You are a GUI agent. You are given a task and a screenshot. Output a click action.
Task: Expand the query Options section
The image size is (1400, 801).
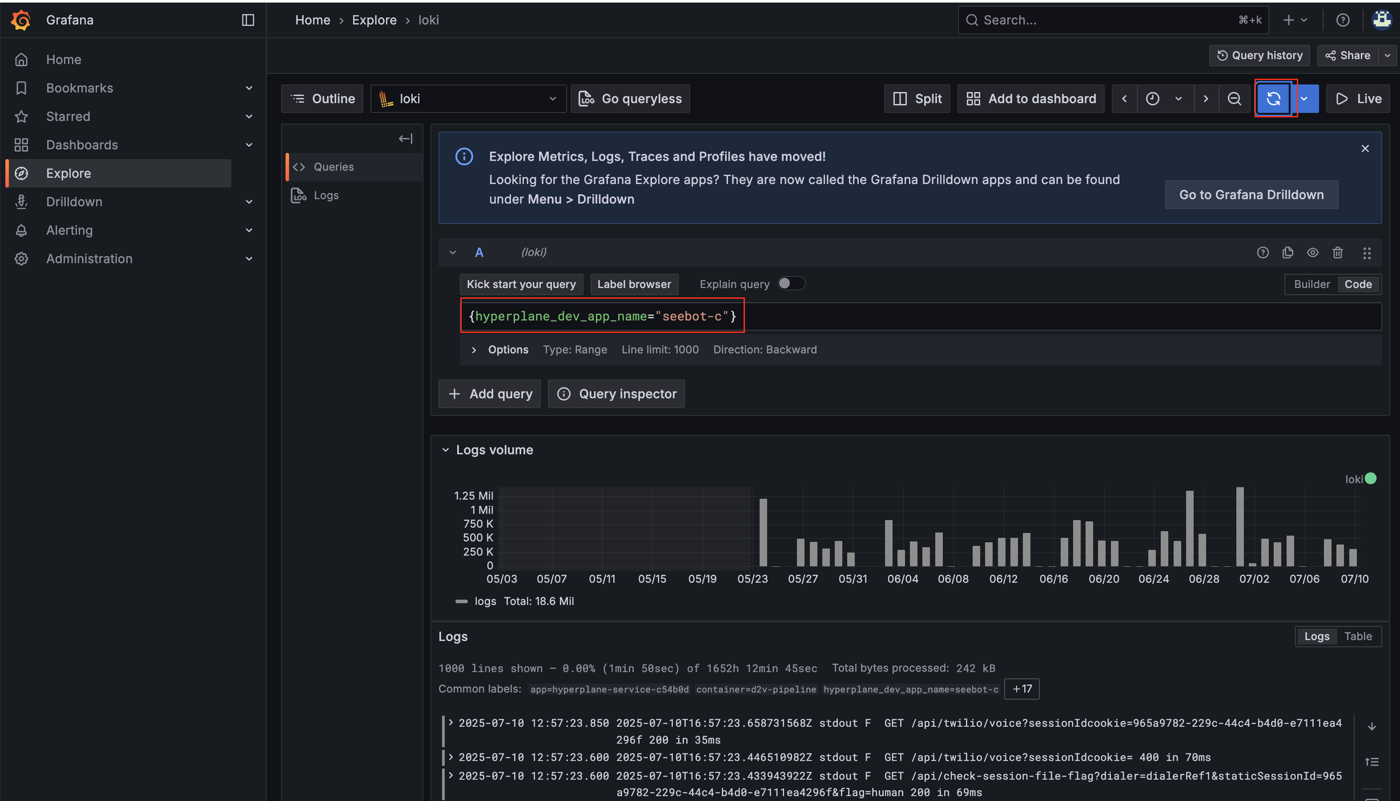coord(474,350)
